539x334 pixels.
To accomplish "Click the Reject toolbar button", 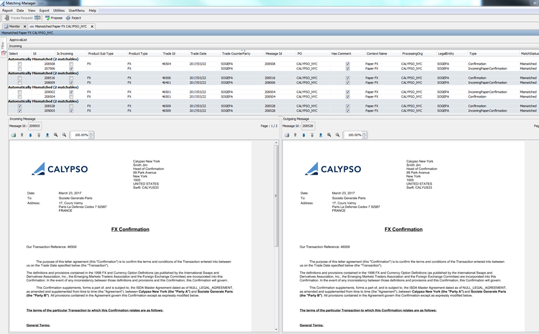I will point(73,18).
